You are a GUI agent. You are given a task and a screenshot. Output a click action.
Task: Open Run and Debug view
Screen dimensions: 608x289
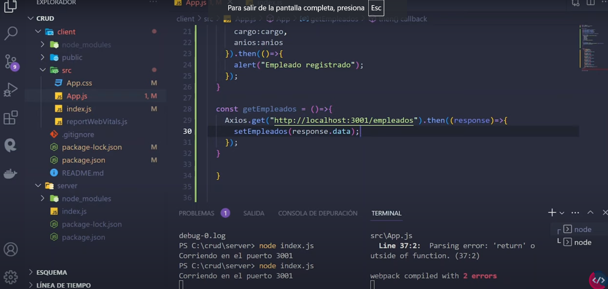(x=11, y=90)
